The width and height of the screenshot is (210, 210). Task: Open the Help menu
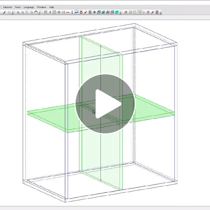[52, 7]
